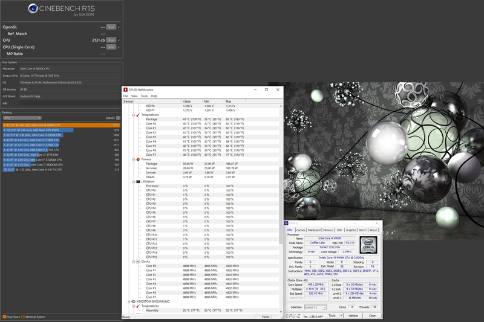Open the Tools dropdown arrow in CPU-Z
Image resolution: width=484 pixels, height=322 pixels.
click(341, 315)
